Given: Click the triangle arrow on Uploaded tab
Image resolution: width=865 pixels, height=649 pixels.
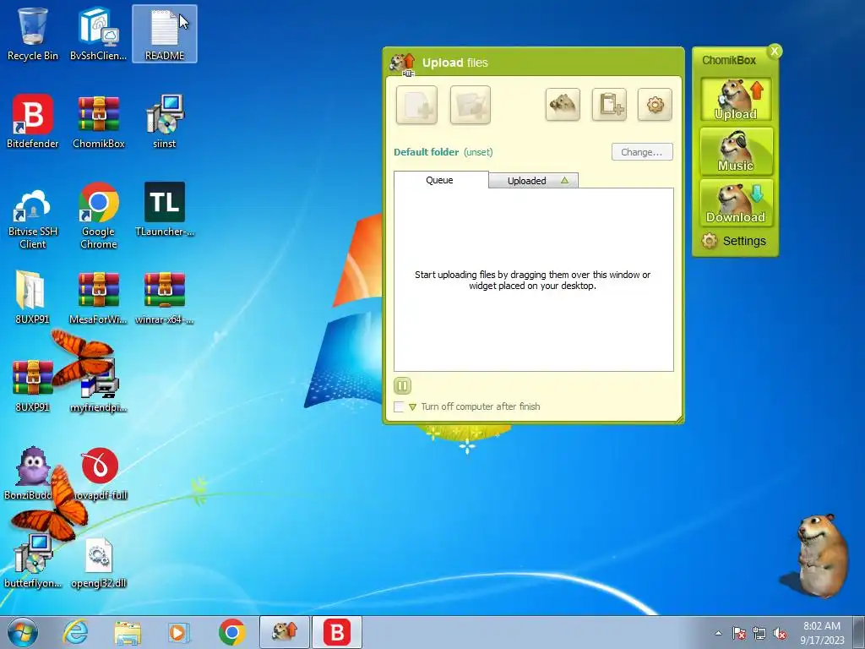Looking at the screenshot, I should coord(564,181).
